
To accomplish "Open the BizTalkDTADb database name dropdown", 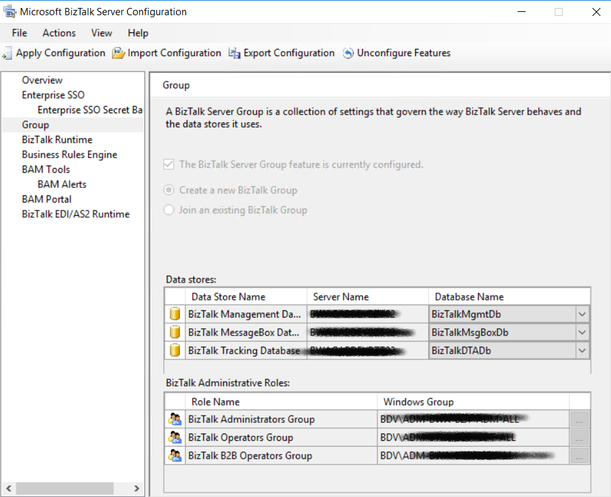I will (583, 350).
